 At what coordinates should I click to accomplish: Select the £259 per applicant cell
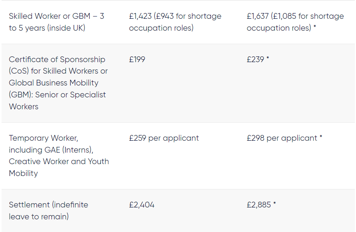164,138
